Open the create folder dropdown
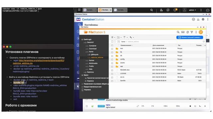The height and width of the screenshot is (119, 213). tap(119, 37)
